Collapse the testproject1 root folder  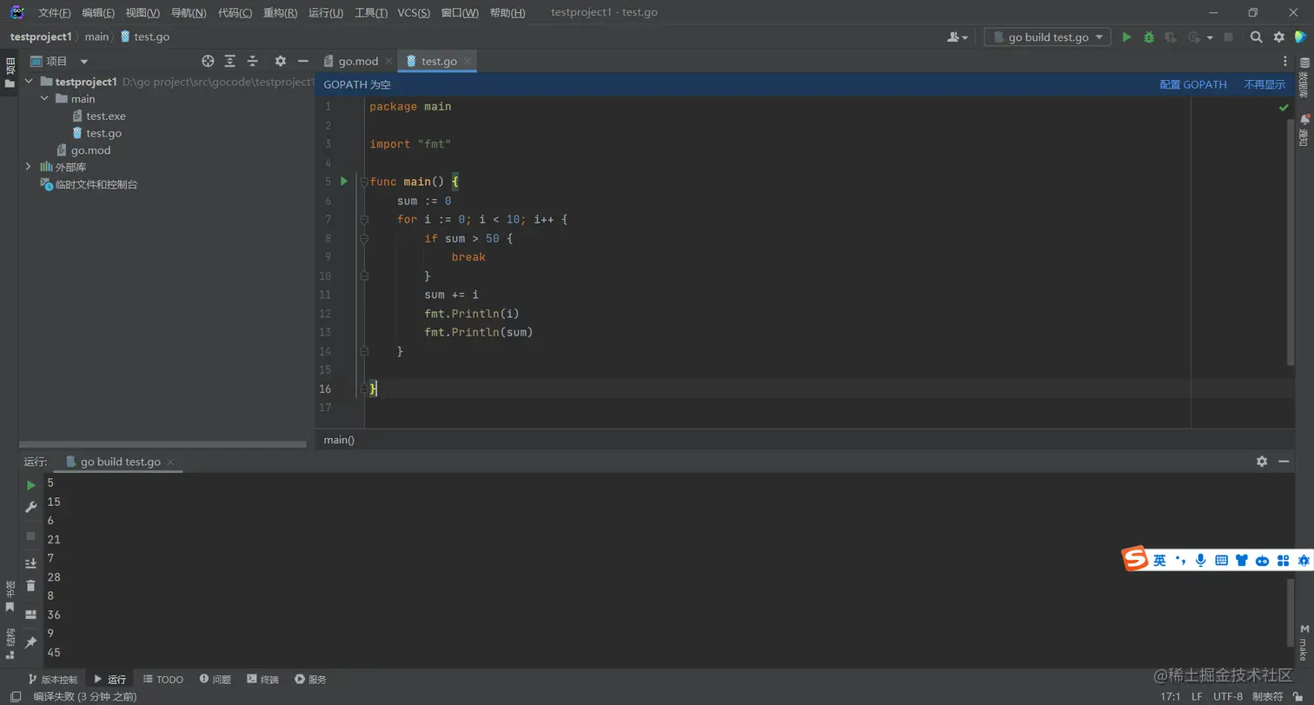[29, 81]
